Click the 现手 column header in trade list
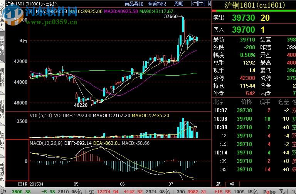The image size is (296, 194). click(265, 102)
